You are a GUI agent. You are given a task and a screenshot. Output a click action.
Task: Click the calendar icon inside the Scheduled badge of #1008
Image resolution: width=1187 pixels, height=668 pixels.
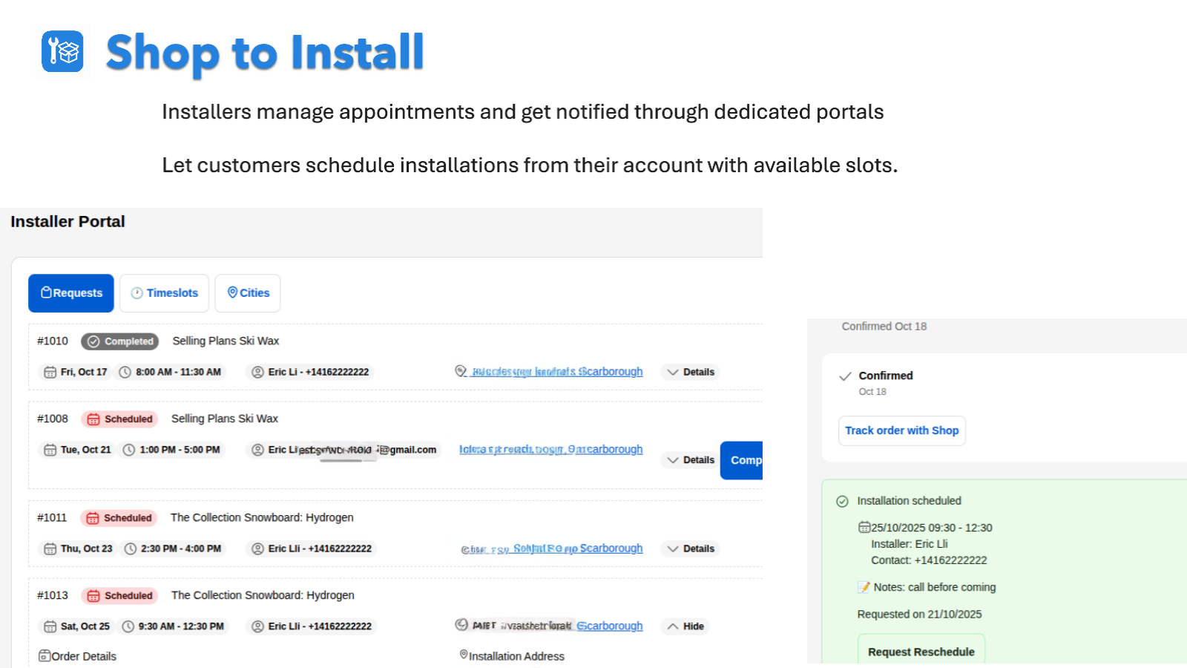(93, 419)
